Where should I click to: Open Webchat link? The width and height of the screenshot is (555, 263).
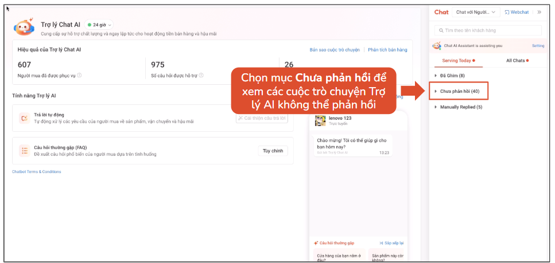point(517,12)
